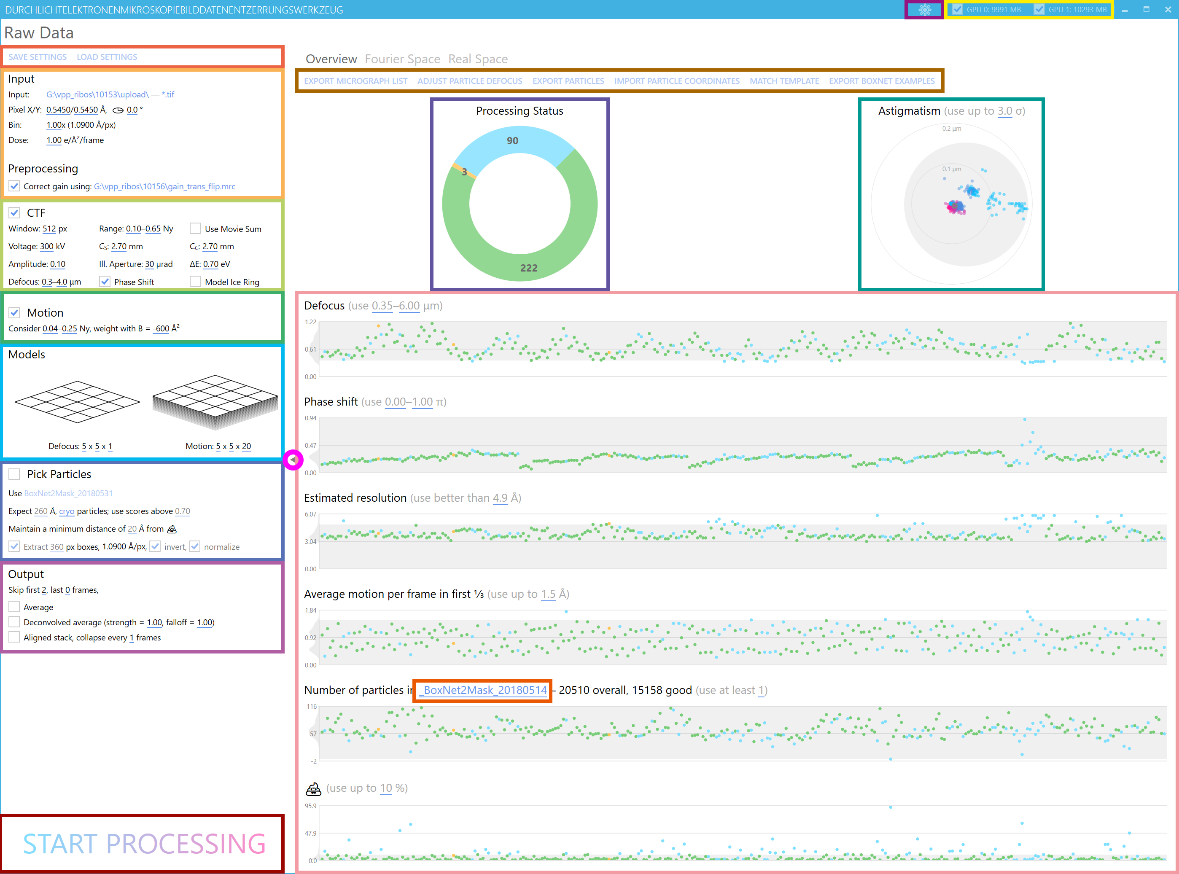
Task: Click the START PROCESSING button
Action: coord(144,843)
